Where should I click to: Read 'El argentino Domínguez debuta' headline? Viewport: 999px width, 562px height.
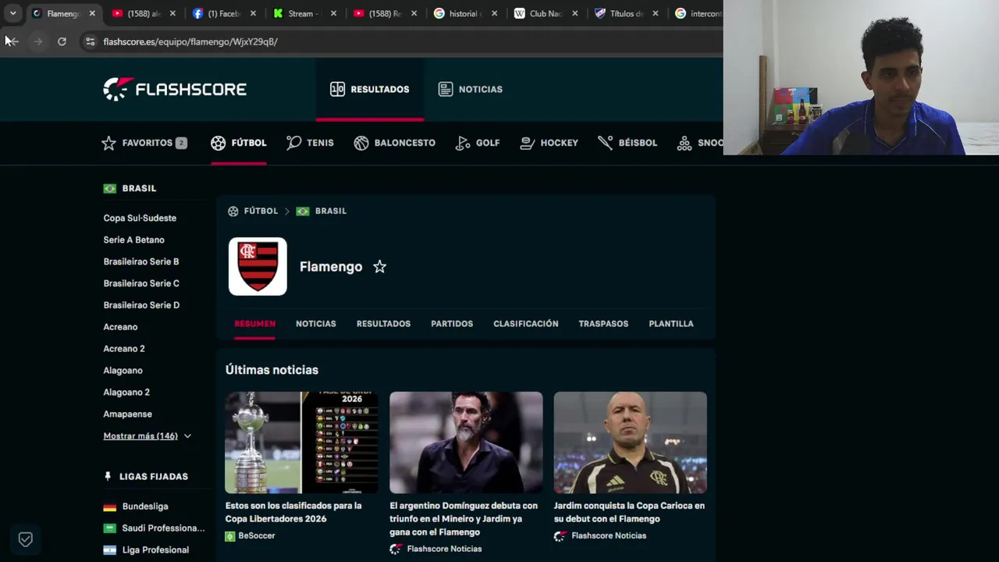pyautogui.click(x=464, y=519)
